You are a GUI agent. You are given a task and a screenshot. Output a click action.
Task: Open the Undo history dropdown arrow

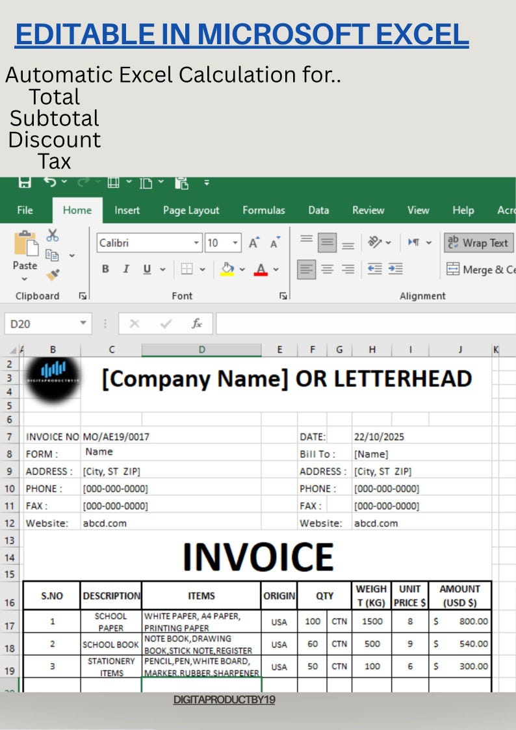point(64,181)
